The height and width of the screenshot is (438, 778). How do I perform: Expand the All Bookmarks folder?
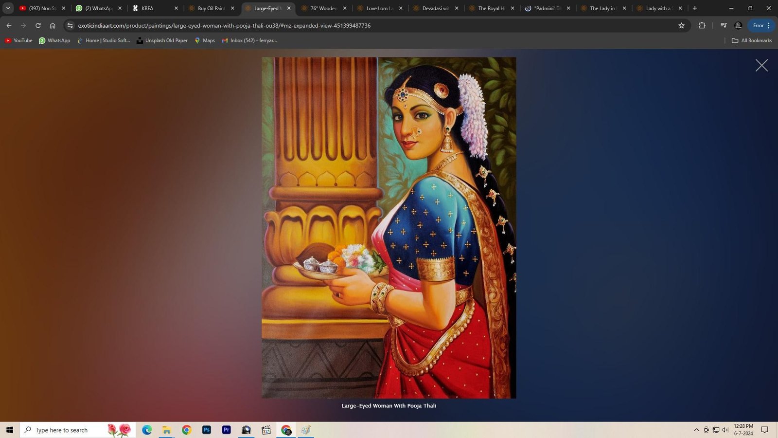[752, 40]
